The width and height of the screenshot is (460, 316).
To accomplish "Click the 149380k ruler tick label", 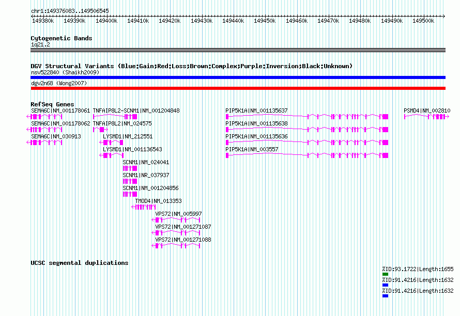I will pyautogui.click(x=43, y=21).
